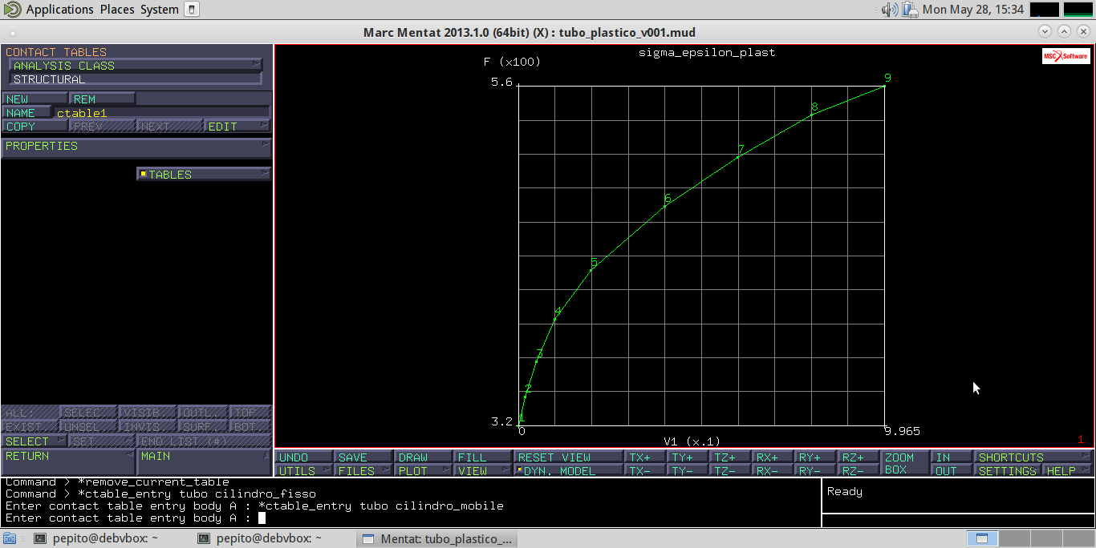Open the System menu
This screenshot has width=1096, height=548.
(x=160, y=10)
